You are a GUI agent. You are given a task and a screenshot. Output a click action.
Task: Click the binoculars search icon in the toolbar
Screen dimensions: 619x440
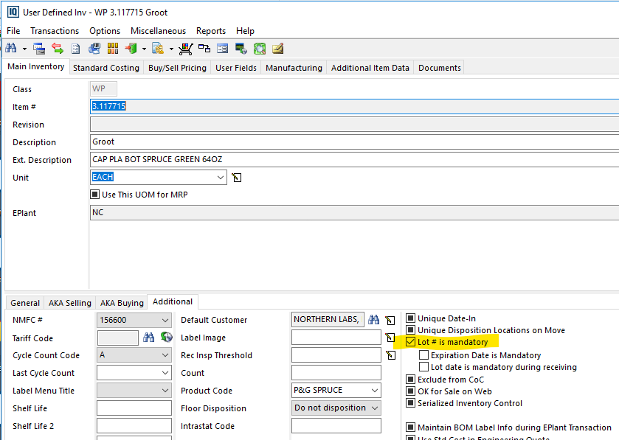(10, 49)
